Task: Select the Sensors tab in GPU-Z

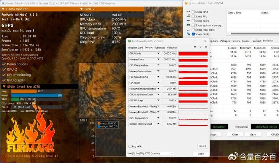Action: click(149, 47)
